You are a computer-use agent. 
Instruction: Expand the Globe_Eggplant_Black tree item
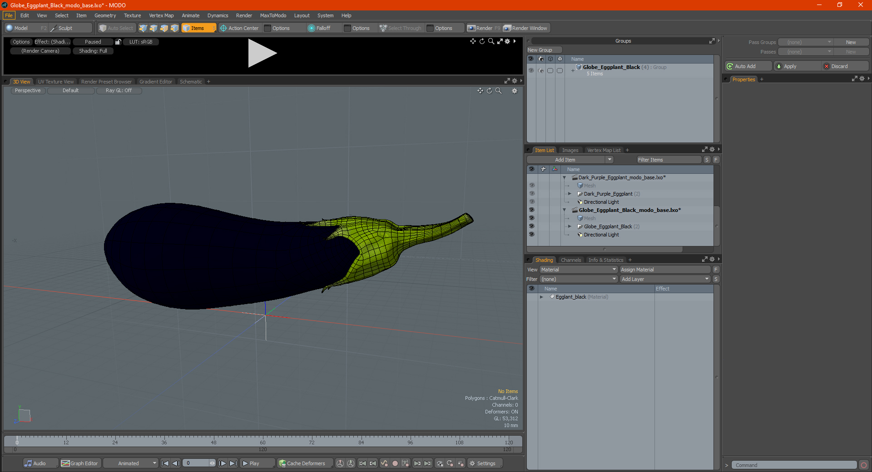point(570,226)
